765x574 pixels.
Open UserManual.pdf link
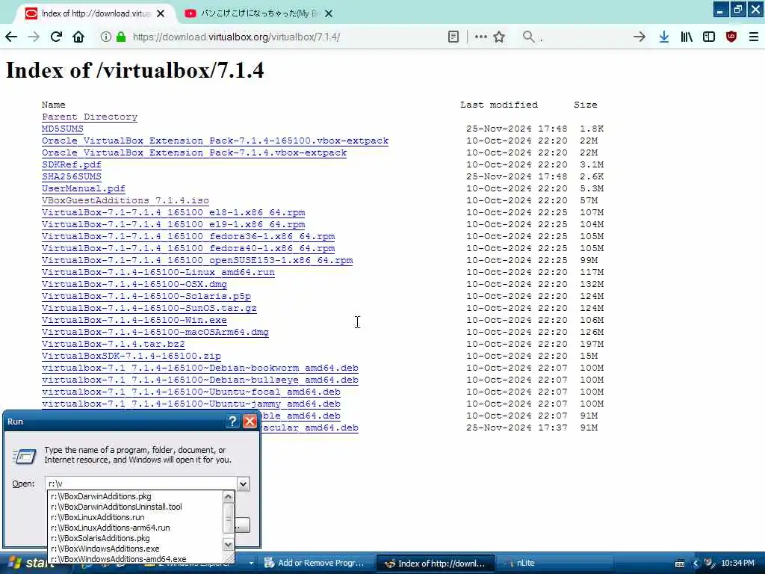coord(84,188)
